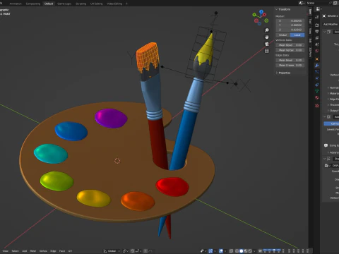Open the Scene properties icon
This screenshot has width=339, height=254.
point(317,44)
